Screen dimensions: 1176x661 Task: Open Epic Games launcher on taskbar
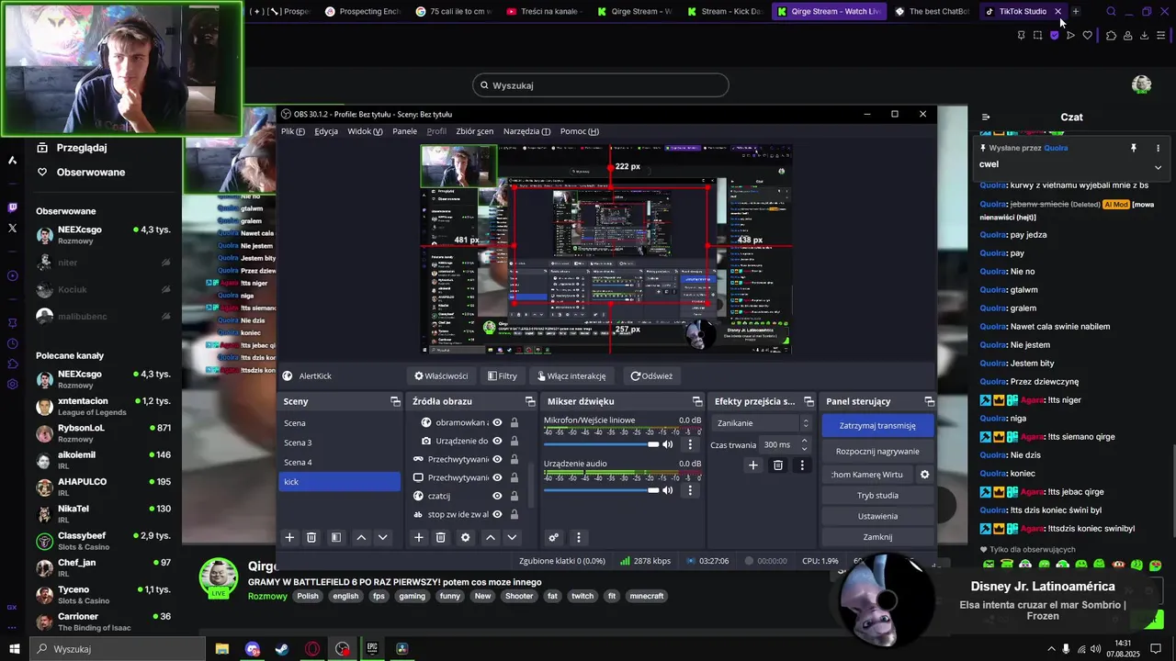point(372,649)
